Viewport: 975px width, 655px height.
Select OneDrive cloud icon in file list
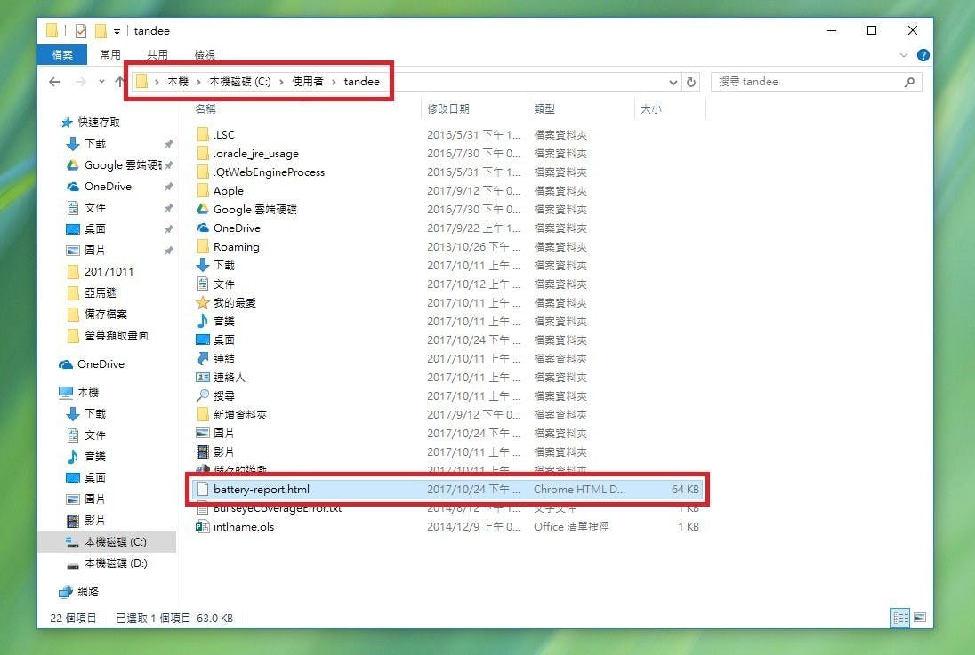[203, 228]
